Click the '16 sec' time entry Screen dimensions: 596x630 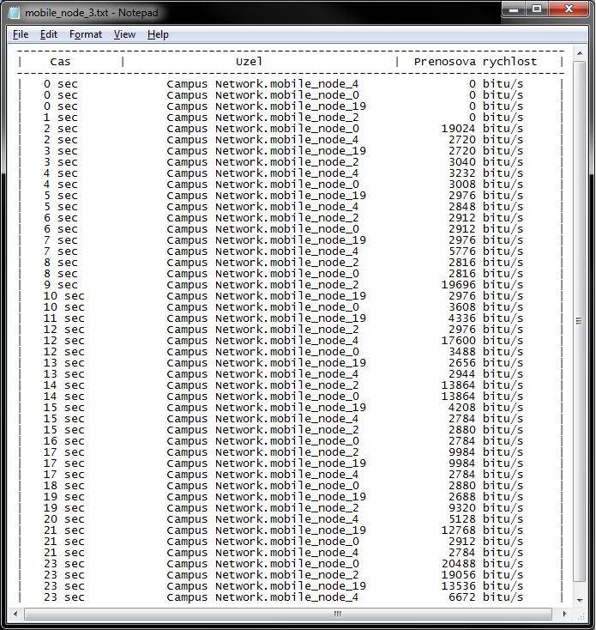(63, 441)
